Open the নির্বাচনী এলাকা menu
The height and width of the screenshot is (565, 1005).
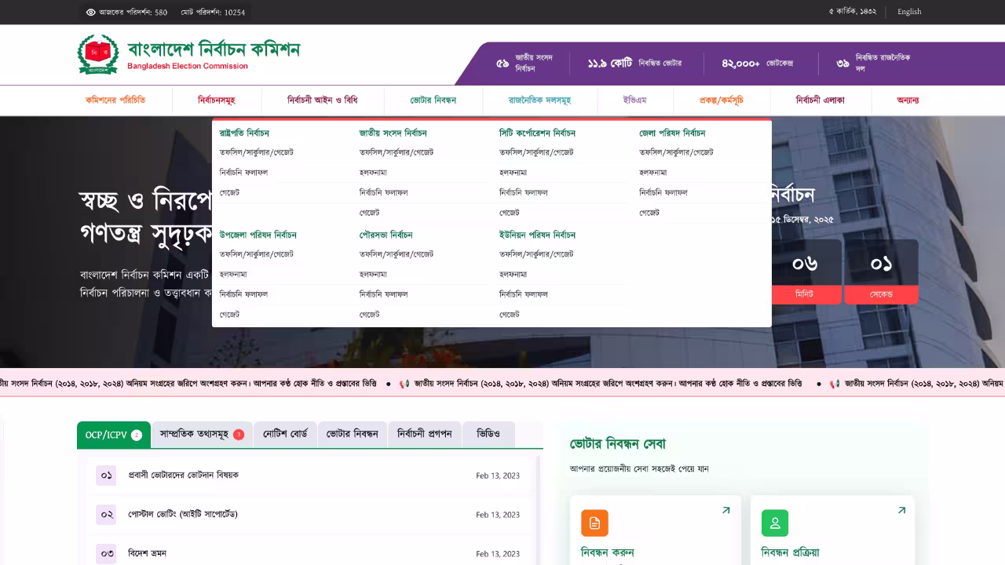coord(820,100)
